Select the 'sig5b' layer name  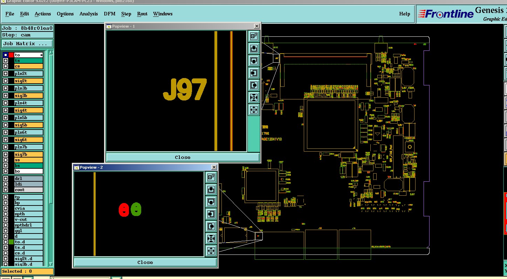28,125
